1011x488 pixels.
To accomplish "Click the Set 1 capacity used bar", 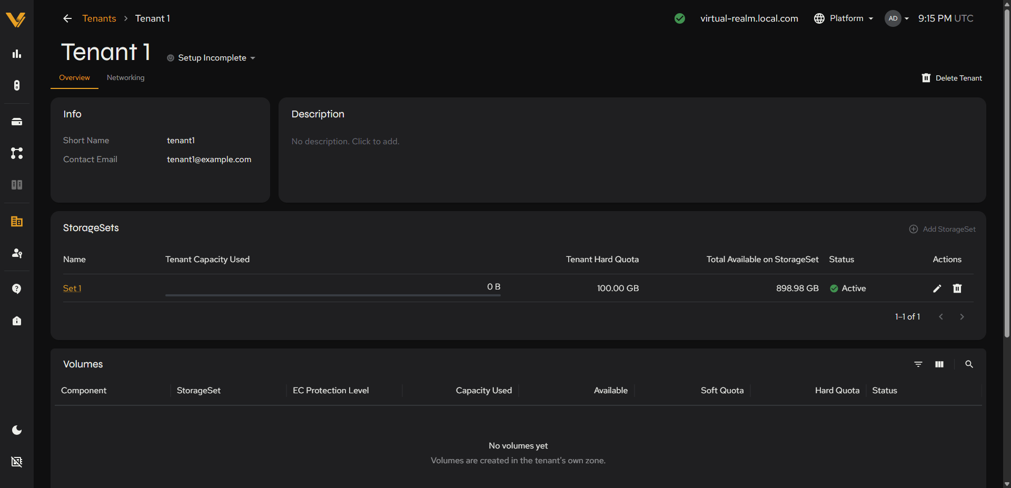I will pos(333,295).
